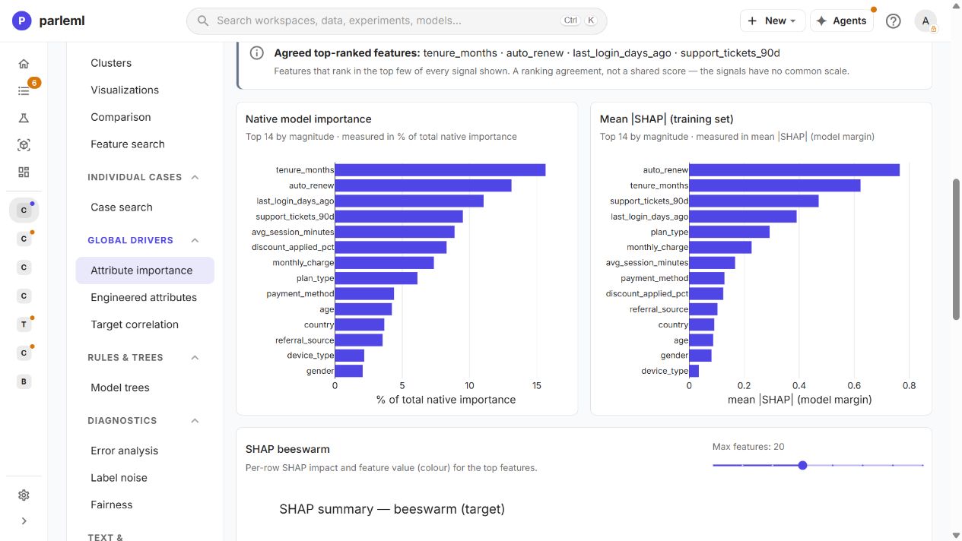Screen dimensions: 962x541
Task: Click avg_session_minutes bar in Native importance chart
Action: (395, 232)
